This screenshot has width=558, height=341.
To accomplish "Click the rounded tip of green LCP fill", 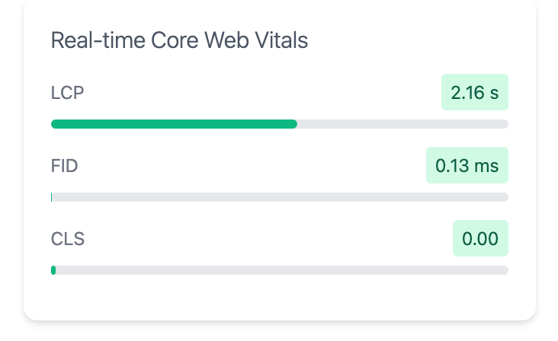I will coord(293,124).
